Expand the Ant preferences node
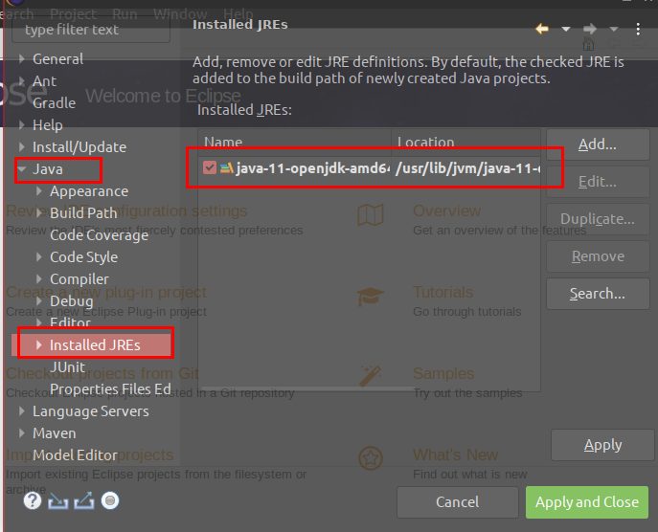Screen dimensions: 658x532 [x=21, y=81]
